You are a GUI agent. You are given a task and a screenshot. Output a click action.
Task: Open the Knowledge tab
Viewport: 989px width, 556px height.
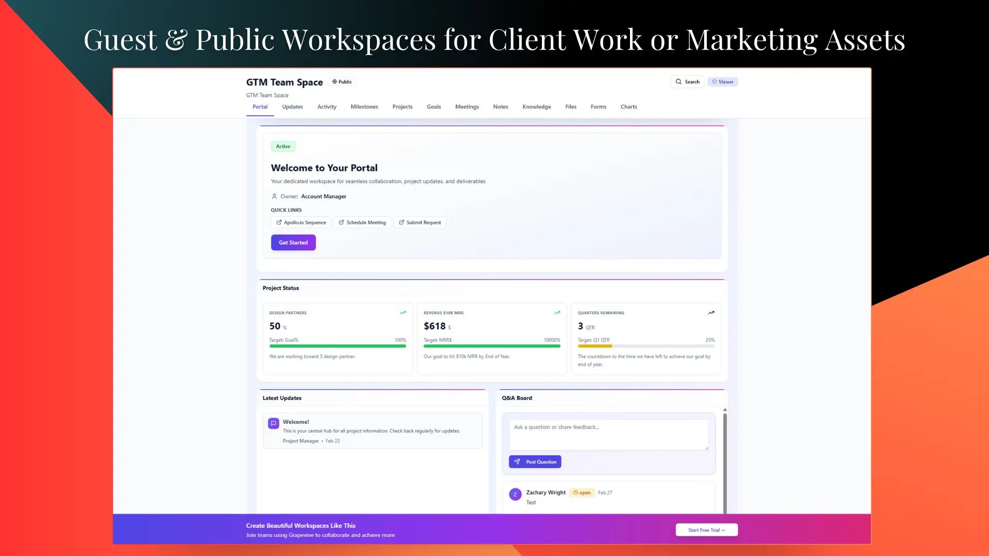536,107
